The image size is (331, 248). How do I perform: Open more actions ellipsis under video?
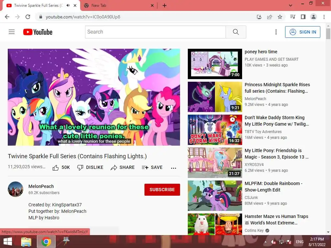(x=174, y=168)
